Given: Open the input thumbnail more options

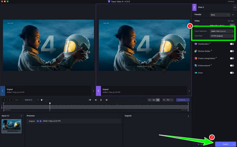Looking at the screenshot, I should click(x=19, y=131).
